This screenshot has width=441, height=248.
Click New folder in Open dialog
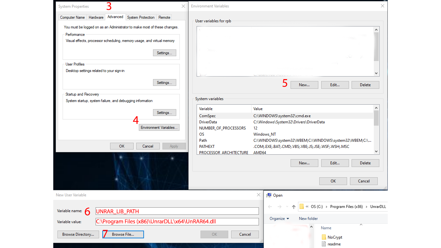(x=308, y=219)
